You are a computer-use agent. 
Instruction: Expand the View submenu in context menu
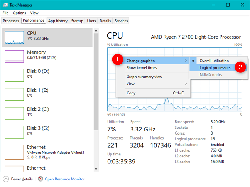(153, 84)
